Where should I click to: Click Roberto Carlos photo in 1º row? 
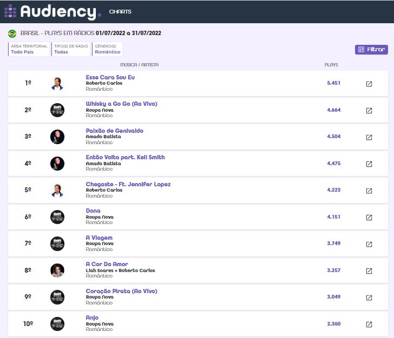pos(57,84)
